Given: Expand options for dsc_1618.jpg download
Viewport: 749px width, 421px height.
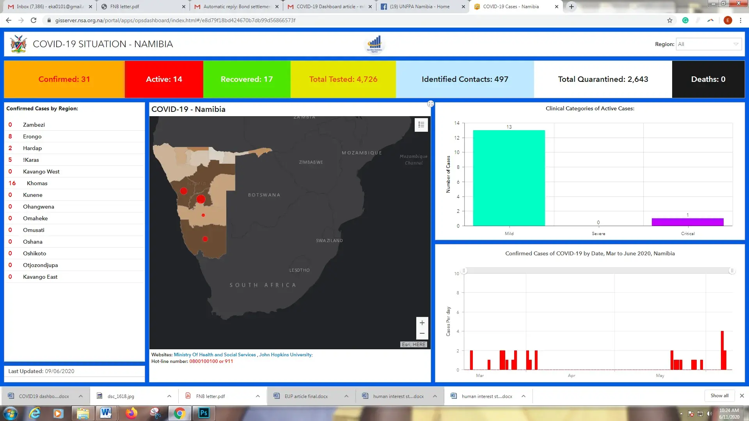Looking at the screenshot, I should 169,396.
